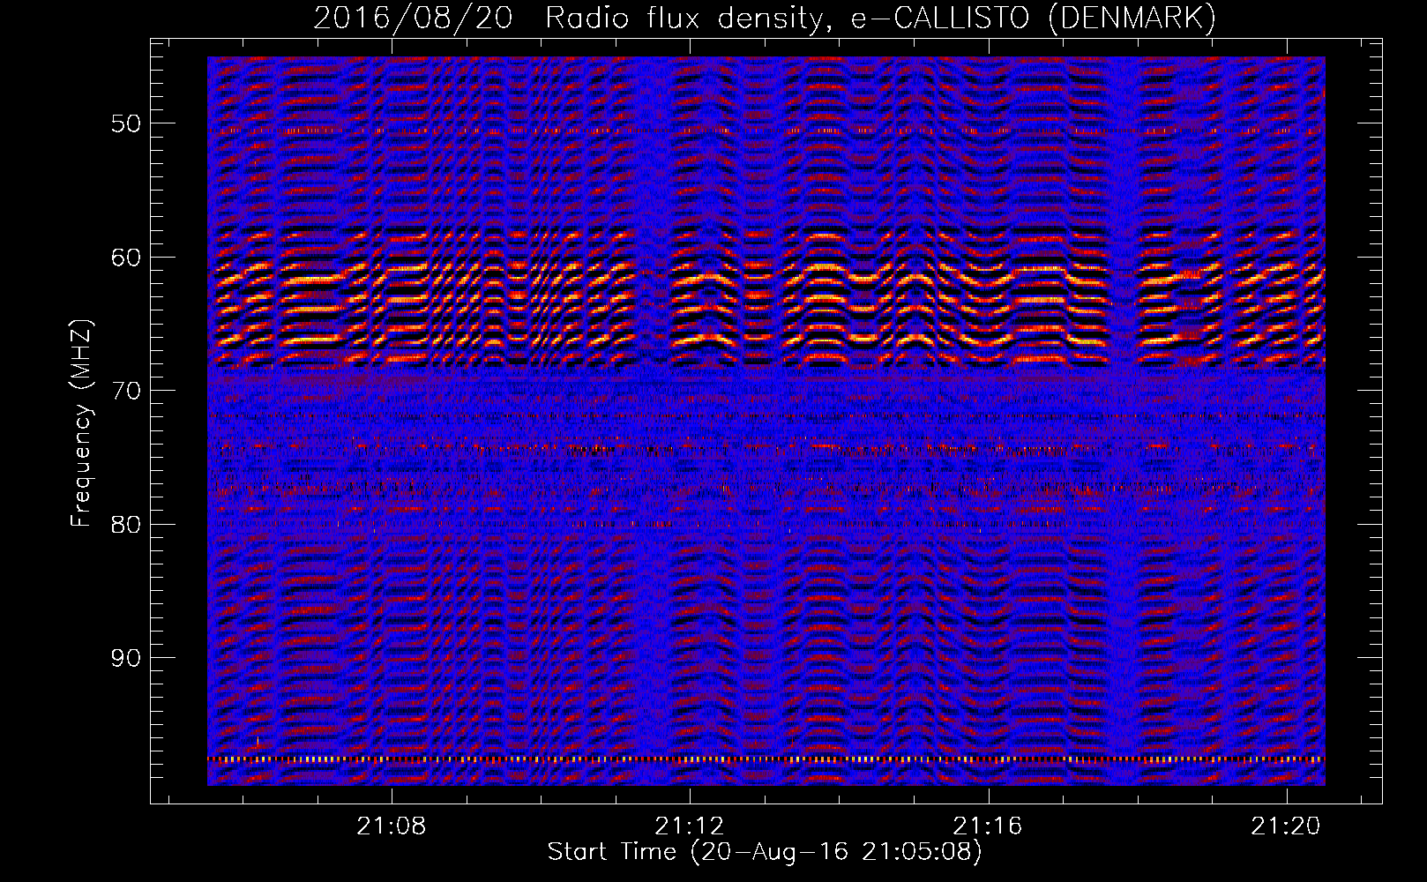This screenshot has height=882, width=1427.
Task: Select the 50 MHz frequency tick label
Action: 126,123
